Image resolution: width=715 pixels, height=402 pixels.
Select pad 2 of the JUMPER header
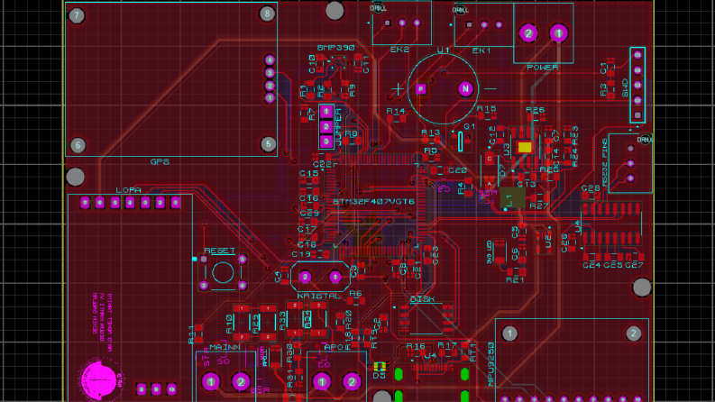tap(326, 126)
